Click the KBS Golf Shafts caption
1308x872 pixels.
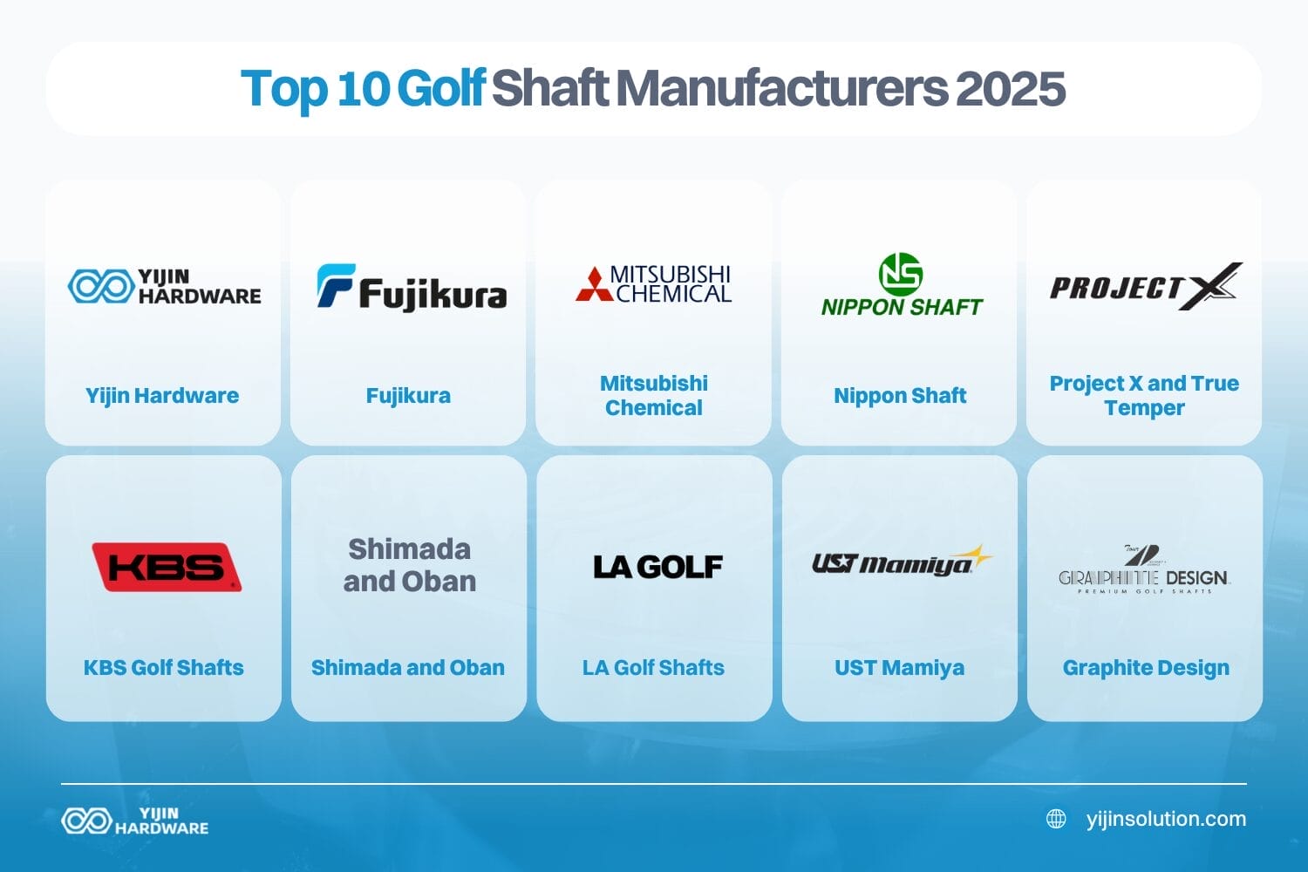click(x=162, y=667)
